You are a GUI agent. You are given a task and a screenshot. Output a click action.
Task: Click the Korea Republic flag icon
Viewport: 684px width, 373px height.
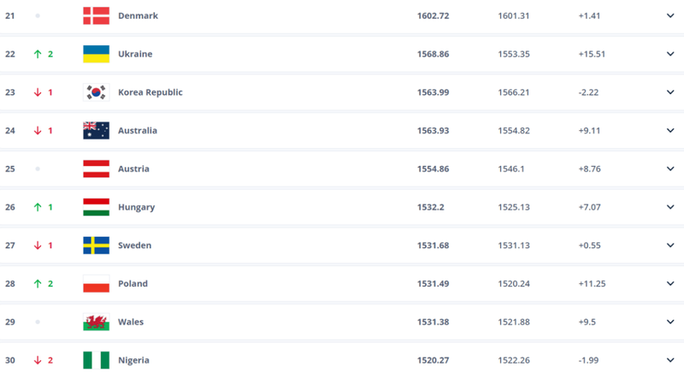(96, 92)
